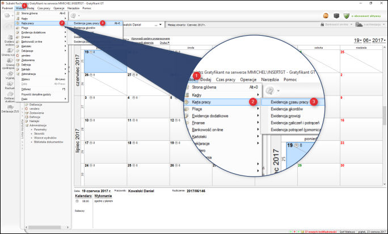Viewport: 388px width, 234px height.
Task: Select Biblioteka dokumentów in the module tree
Action: click(x=49, y=142)
